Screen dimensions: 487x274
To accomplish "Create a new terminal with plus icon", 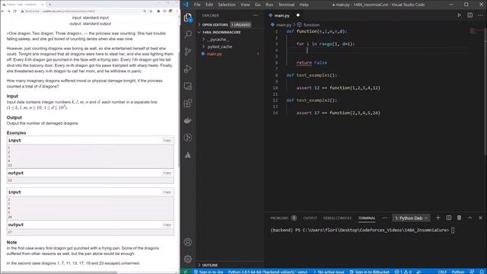I will click(x=438, y=218).
